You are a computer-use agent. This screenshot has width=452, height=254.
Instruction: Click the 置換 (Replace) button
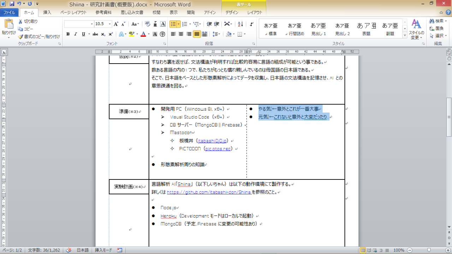437,28
